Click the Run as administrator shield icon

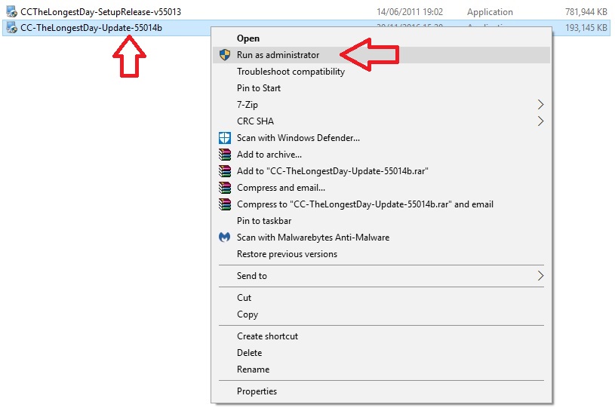tap(225, 55)
